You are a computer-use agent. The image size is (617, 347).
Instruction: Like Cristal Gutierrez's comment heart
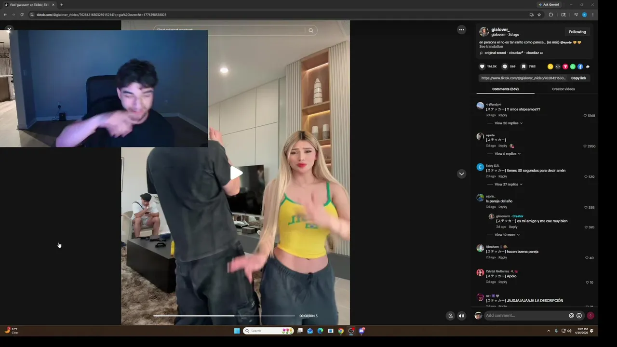(587, 282)
